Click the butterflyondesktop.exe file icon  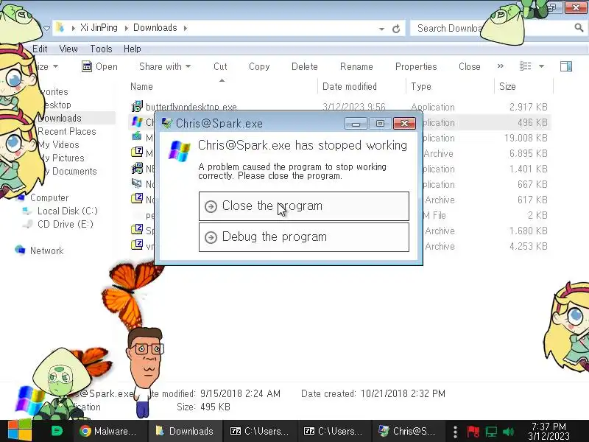tap(137, 106)
